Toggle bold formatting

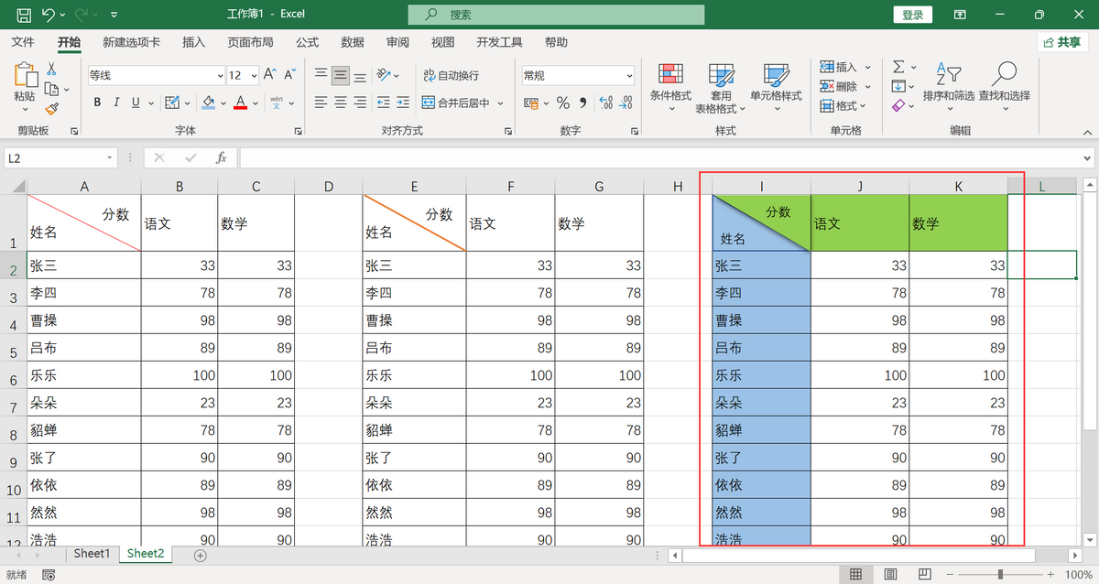click(x=96, y=103)
